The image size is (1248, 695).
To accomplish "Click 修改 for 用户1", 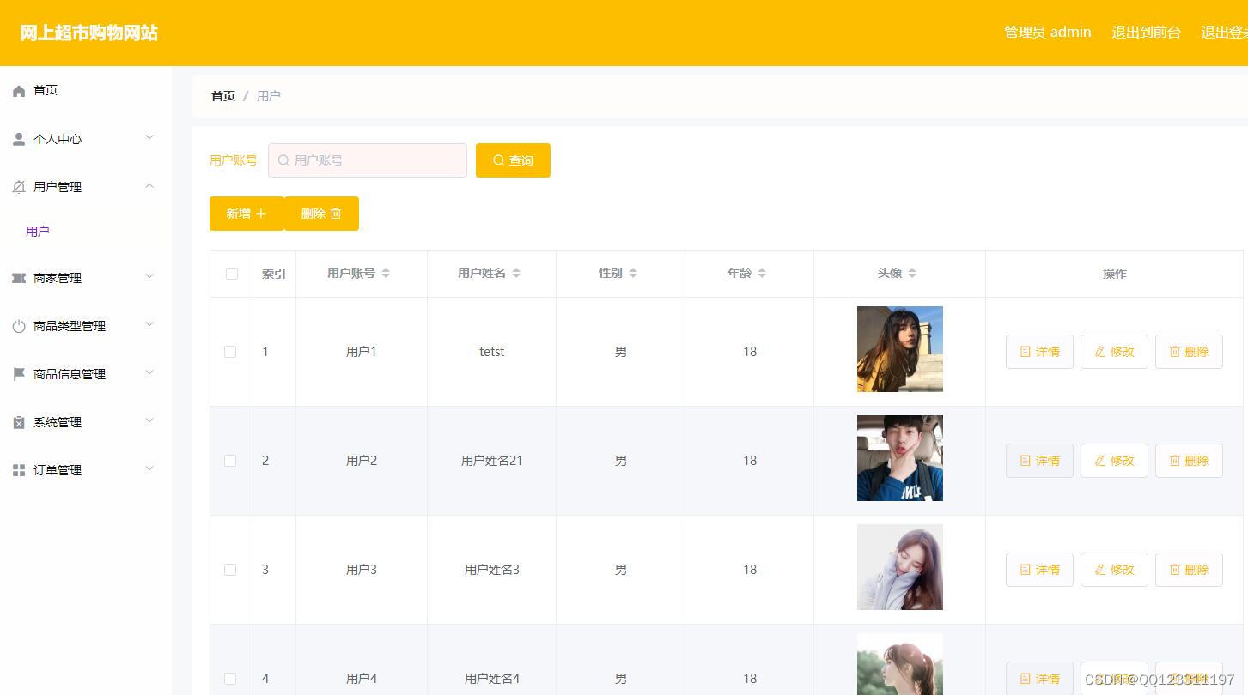I will pyautogui.click(x=1114, y=352).
